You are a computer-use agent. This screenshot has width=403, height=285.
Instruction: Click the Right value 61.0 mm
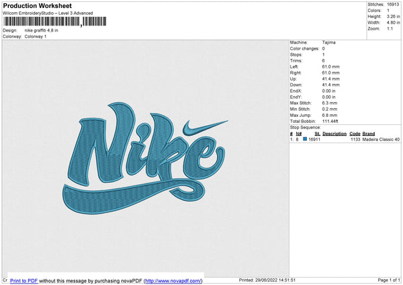coord(330,73)
